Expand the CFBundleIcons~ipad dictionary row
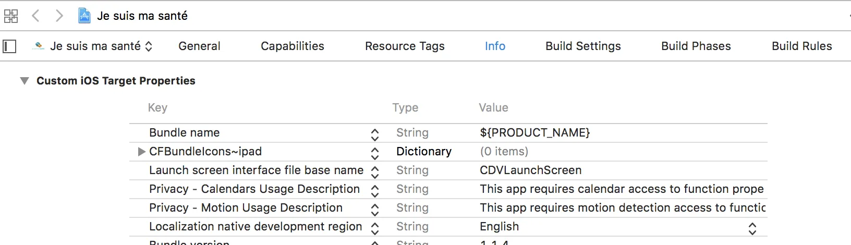This screenshot has height=245, width=851. (x=141, y=152)
